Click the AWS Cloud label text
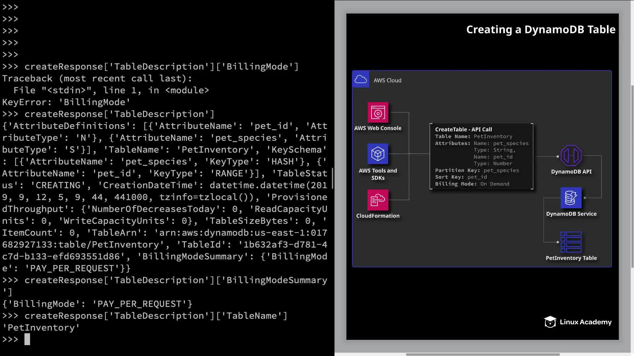The width and height of the screenshot is (634, 356). coord(387,80)
